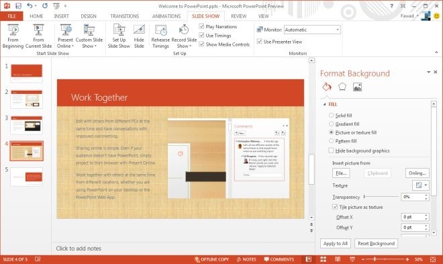
Task: Toggle Play Narrations checkbox
Action: pyautogui.click(x=201, y=26)
